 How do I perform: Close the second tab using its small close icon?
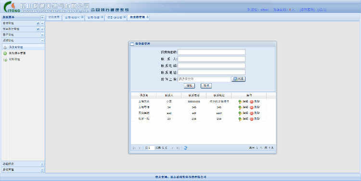(82, 17)
